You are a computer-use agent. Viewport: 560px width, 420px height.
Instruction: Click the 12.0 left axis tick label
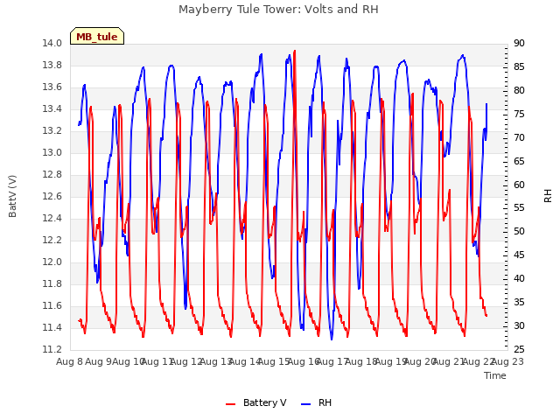pos(52,262)
